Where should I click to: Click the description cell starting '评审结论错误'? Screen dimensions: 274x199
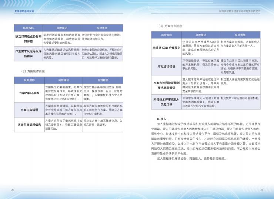[201, 67]
